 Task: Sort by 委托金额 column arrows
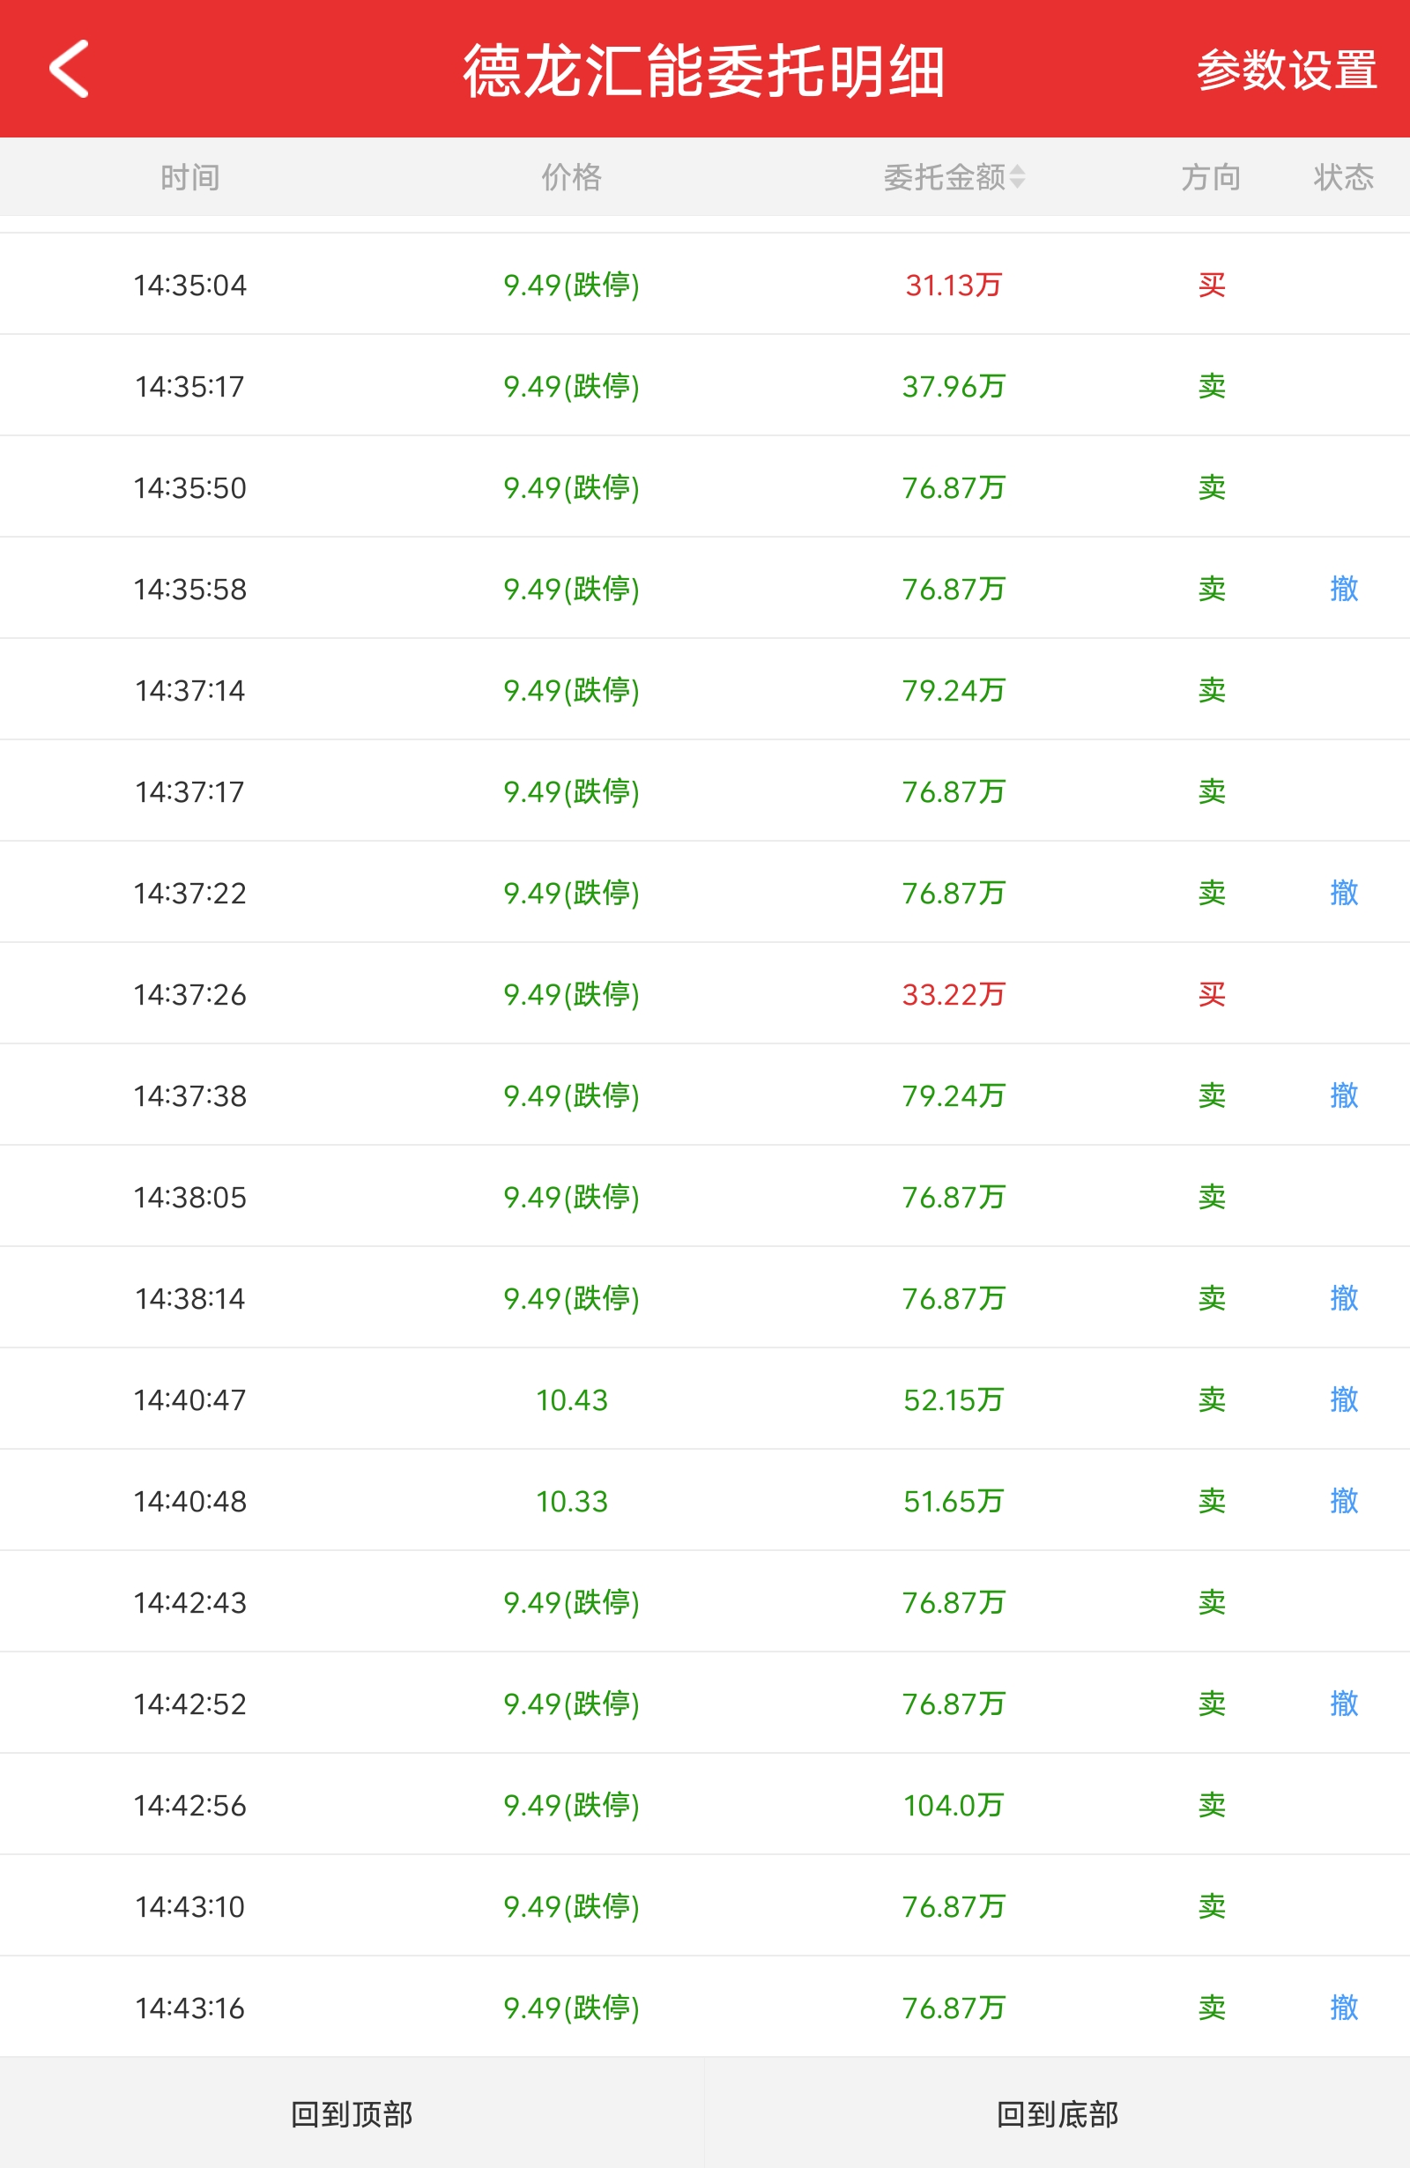click(x=1018, y=177)
